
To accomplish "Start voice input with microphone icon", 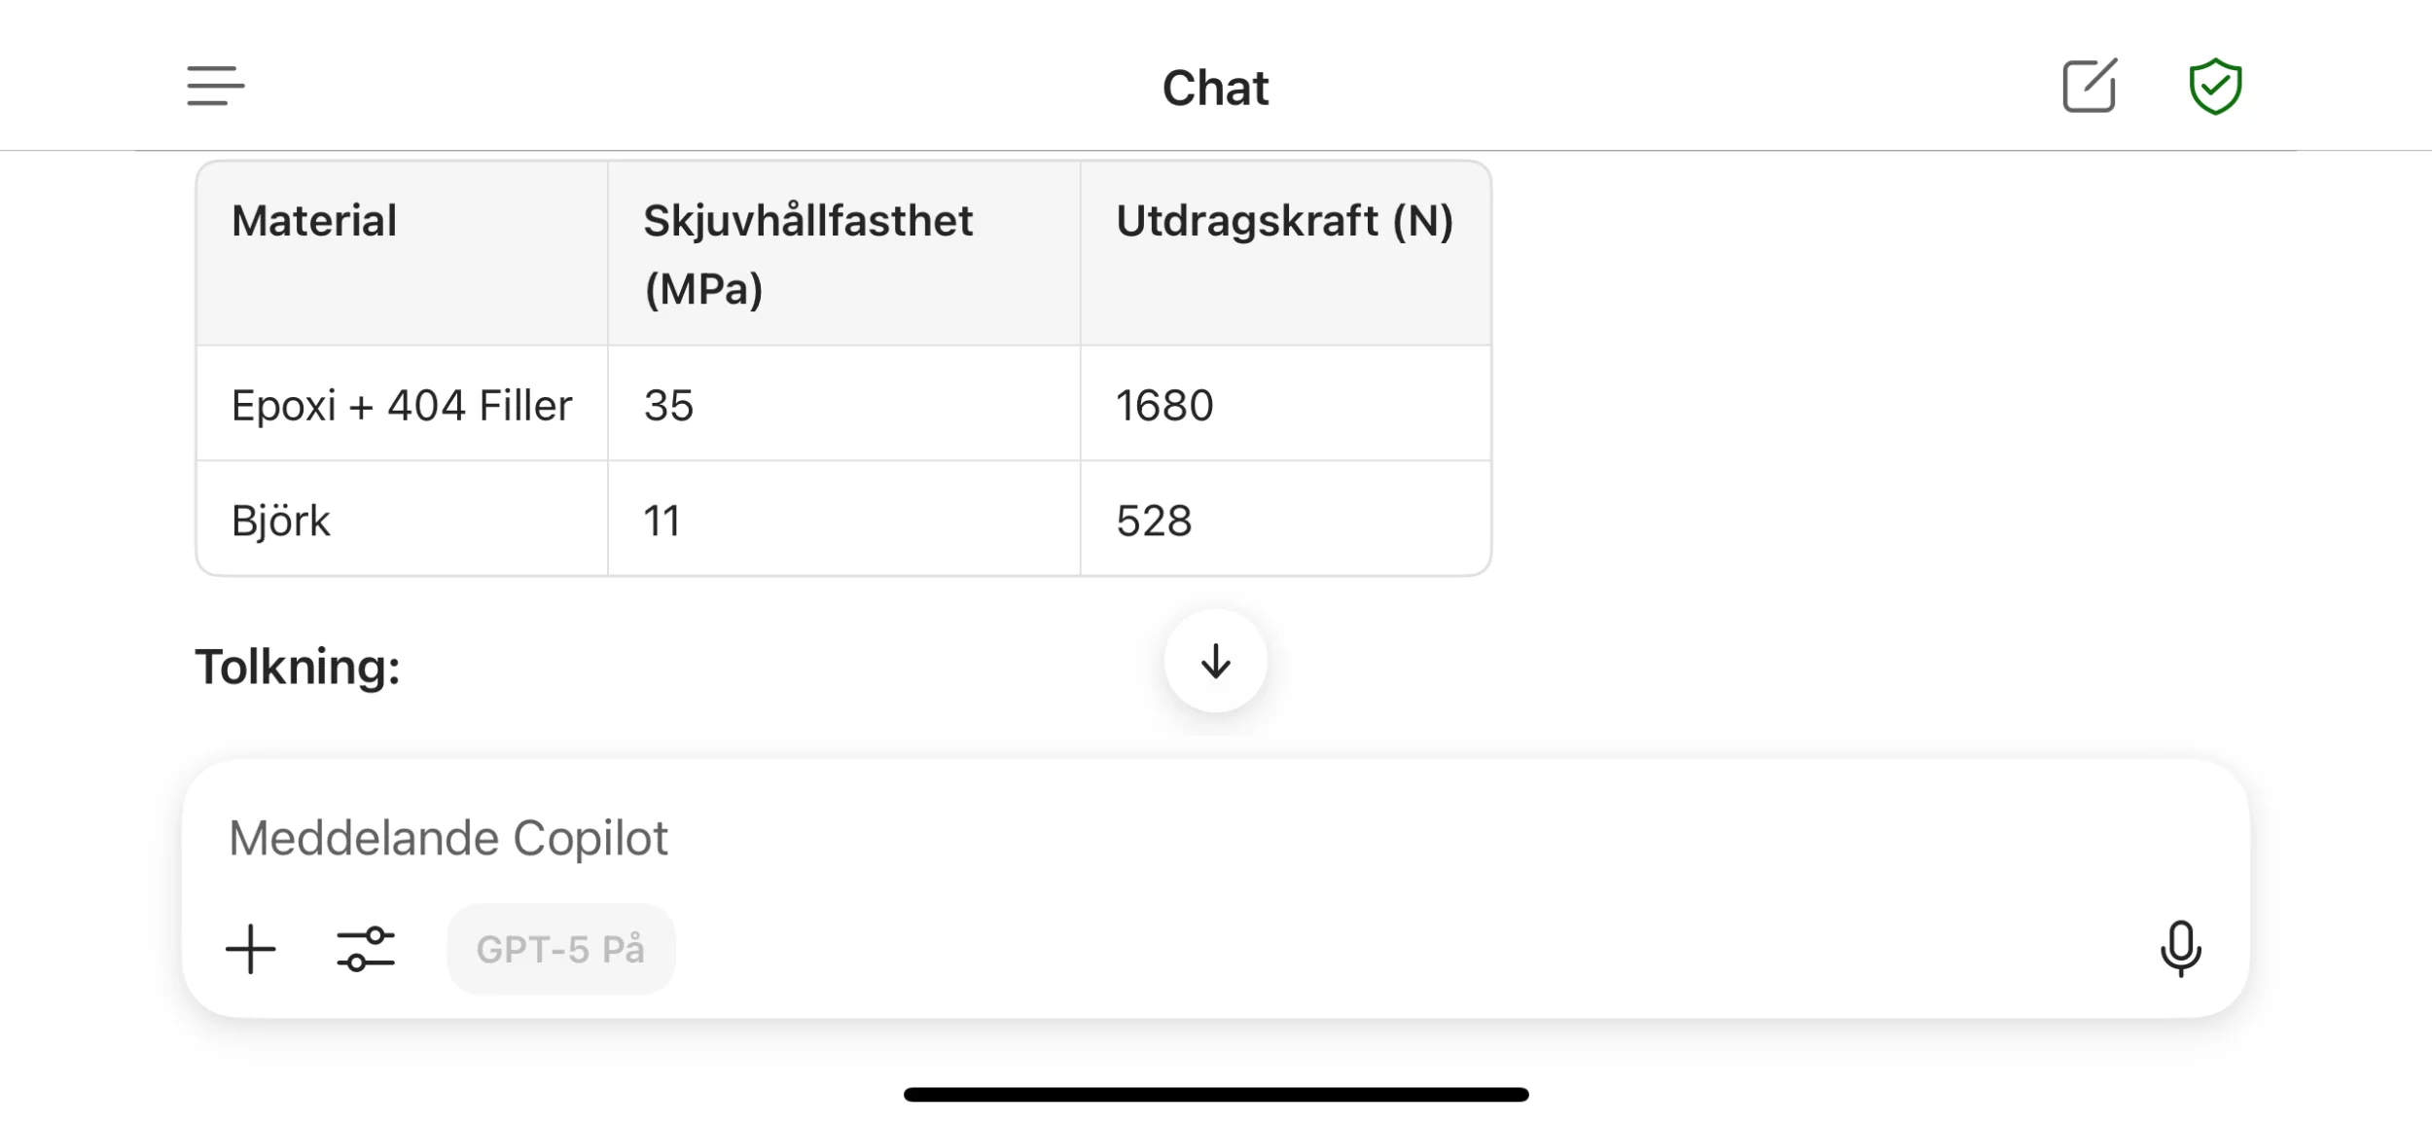I will pos(2180,949).
